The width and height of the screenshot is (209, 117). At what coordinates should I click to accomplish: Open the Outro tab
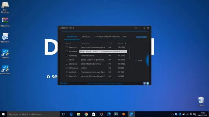pos(124,37)
